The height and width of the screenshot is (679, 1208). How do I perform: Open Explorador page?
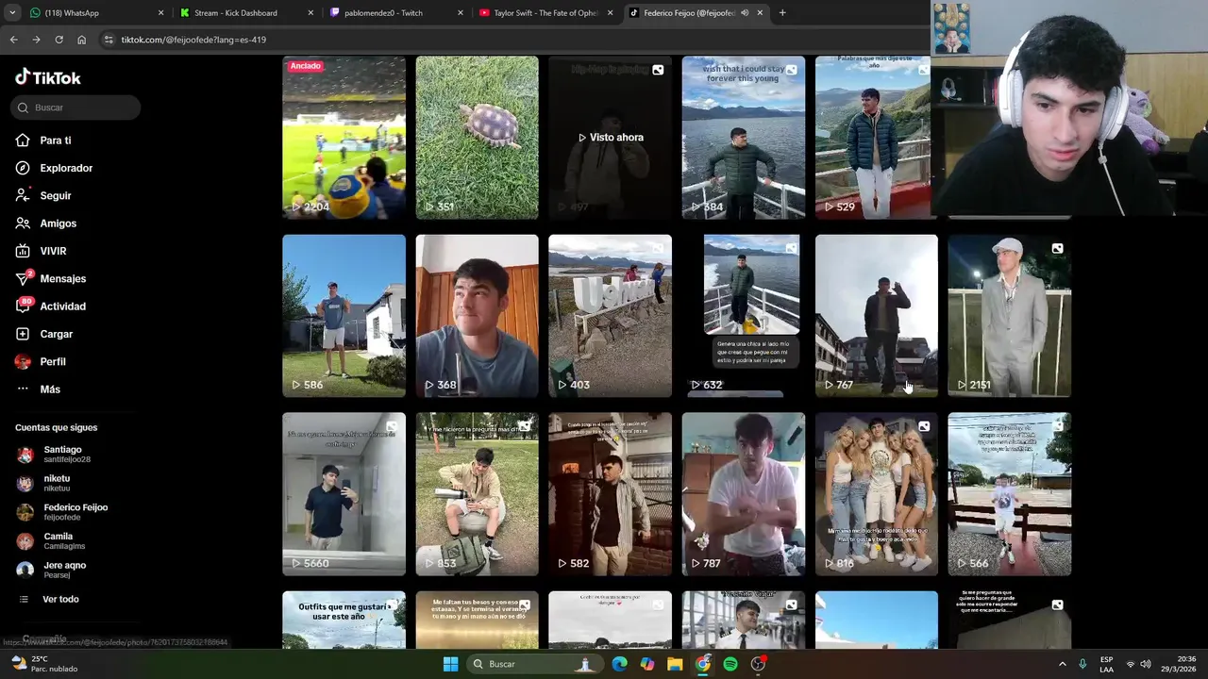pos(66,168)
